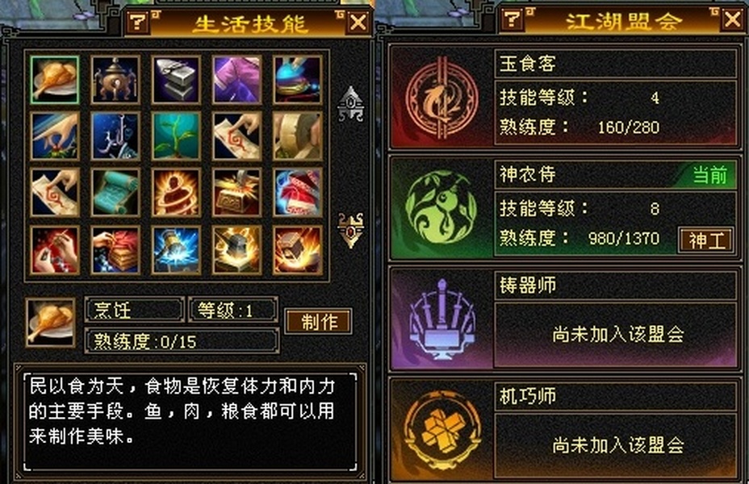Select the cooking roast chicken skill icon
749x484 pixels.
[x=54, y=80]
